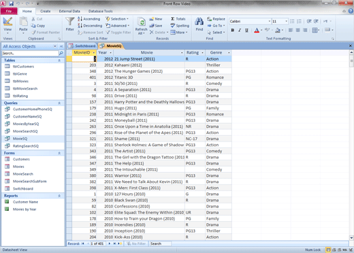This screenshot has width=354, height=253.
Task: Click the Paste clipboard icon
Action: pyautogui.click(x=23, y=22)
